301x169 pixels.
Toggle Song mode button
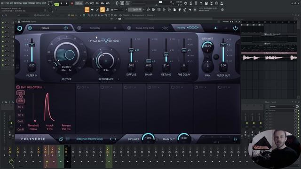click(56, 4)
